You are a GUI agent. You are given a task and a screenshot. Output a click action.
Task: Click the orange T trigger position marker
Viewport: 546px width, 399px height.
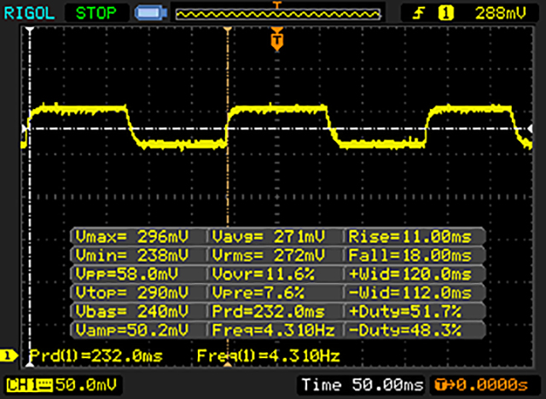click(276, 39)
